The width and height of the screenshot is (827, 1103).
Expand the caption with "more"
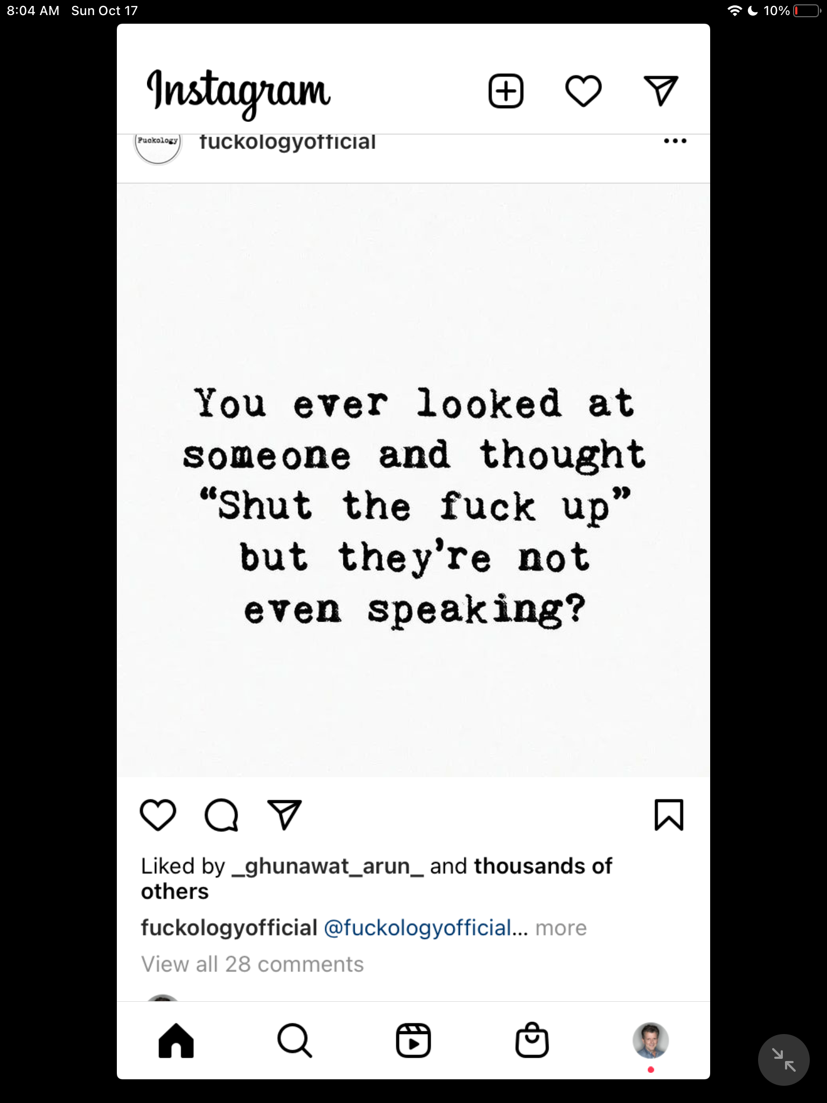560,928
